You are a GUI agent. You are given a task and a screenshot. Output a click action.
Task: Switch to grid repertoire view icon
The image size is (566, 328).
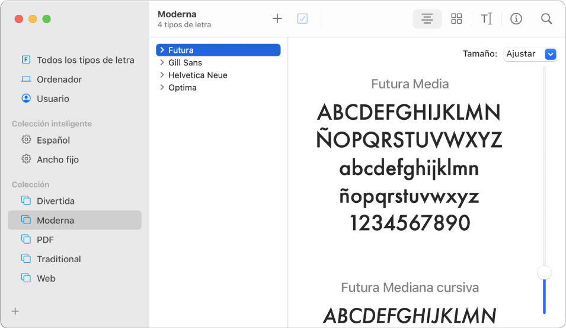click(456, 18)
